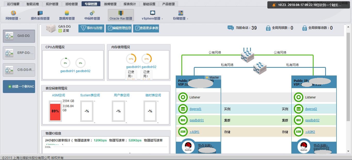Select the 数据库管理 toolbar icon
Viewport: 352px width, 160px height.
[x=67, y=15]
